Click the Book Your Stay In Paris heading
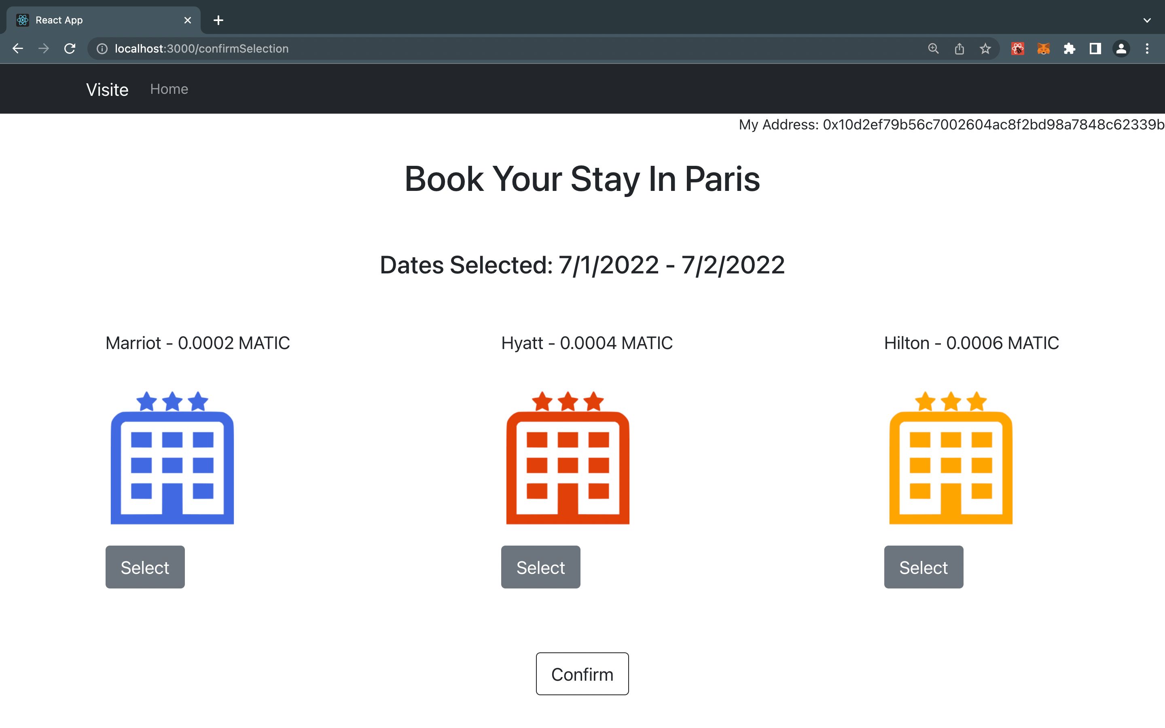 [582, 179]
